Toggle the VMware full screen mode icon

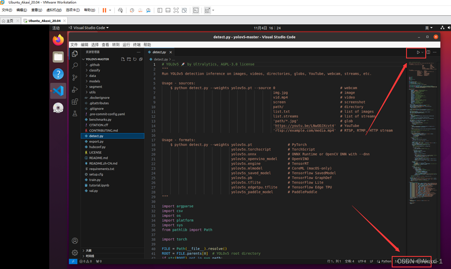[x=176, y=10]
